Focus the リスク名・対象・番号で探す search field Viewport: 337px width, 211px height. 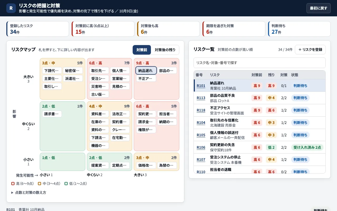coord(259,63)
